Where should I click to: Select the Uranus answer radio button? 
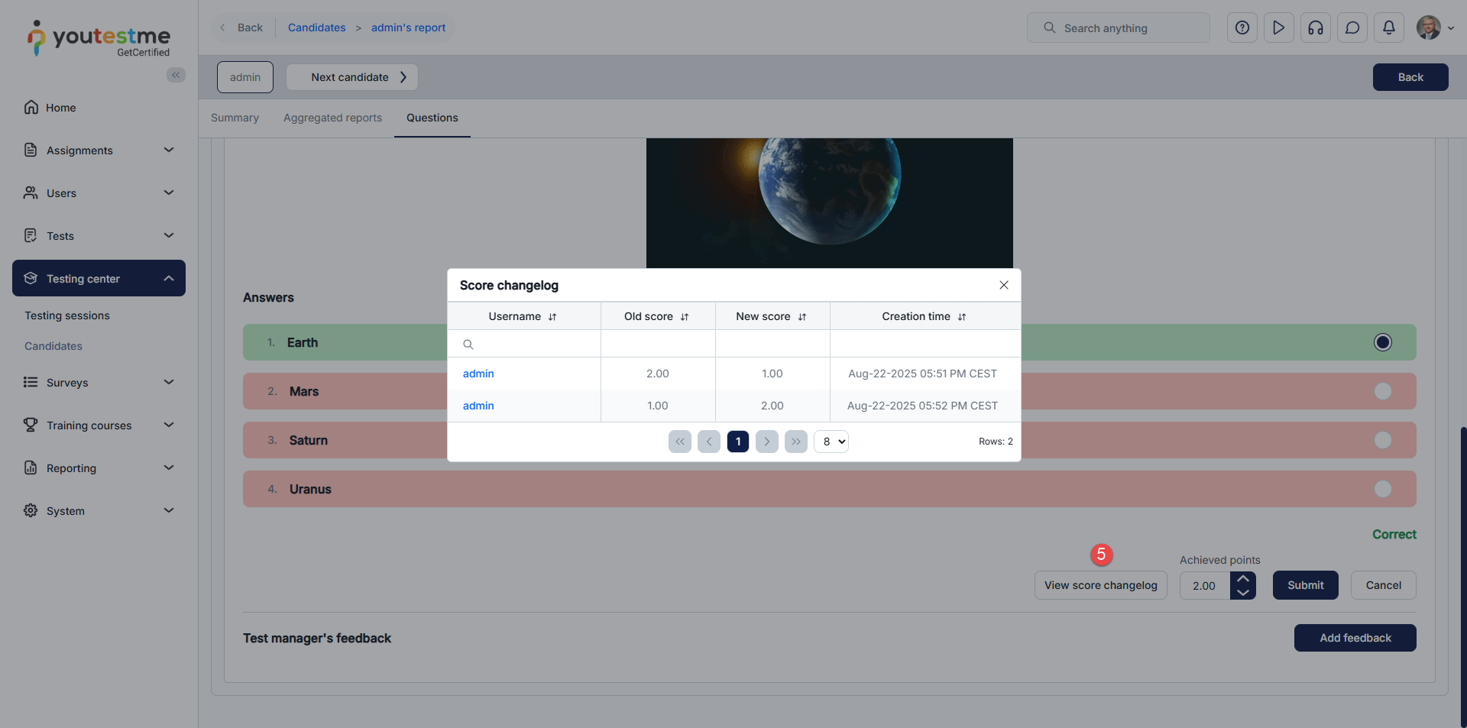pos(1382,489)
